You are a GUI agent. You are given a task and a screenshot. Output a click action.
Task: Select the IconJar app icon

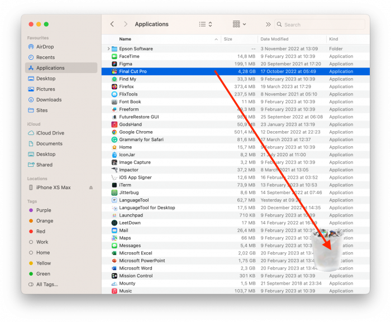(x=114, y=155)
